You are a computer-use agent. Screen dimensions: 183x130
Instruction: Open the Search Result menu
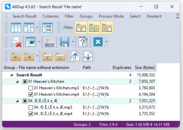point(24,16)
